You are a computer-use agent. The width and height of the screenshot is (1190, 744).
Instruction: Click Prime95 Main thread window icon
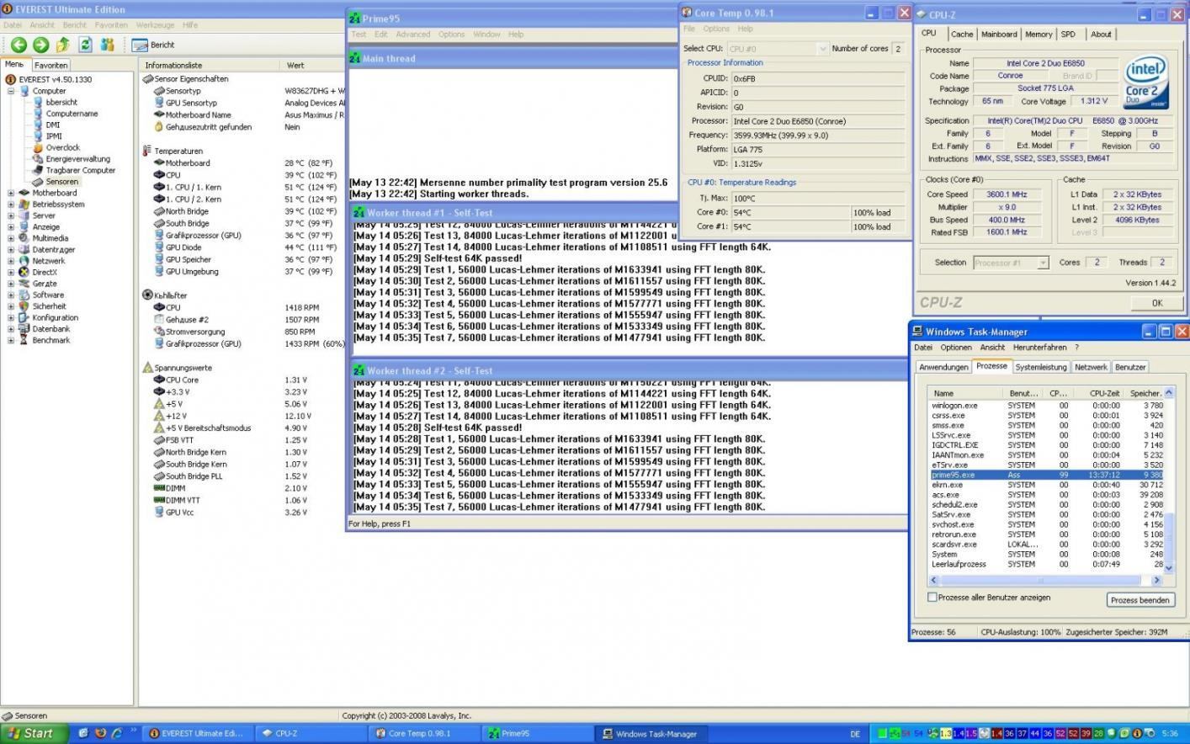tap(354, 58)
